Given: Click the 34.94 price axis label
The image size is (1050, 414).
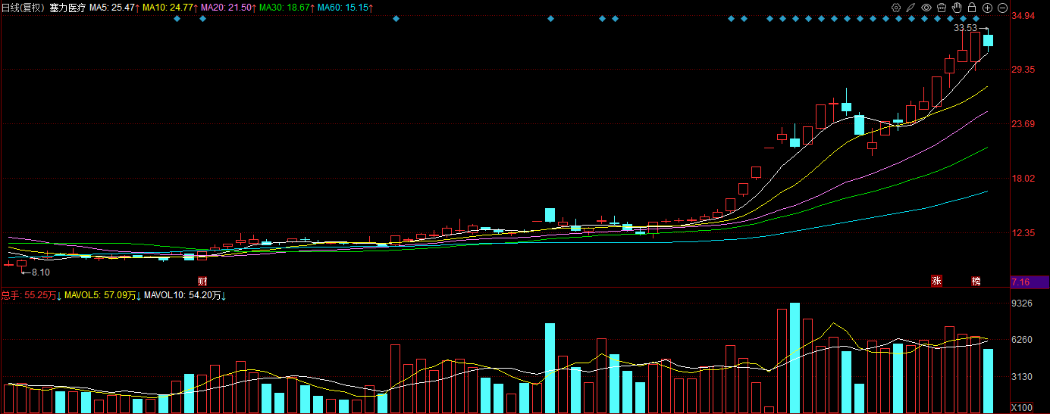Looking at the screenshot, I should coord(1024,15).
